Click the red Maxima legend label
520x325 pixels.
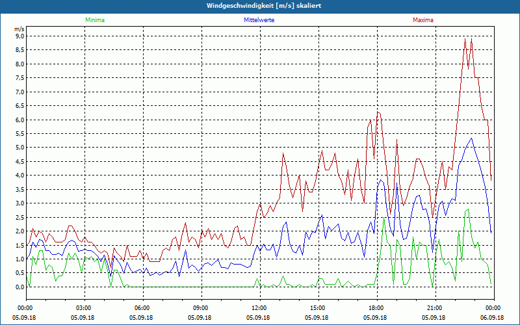(x=423, y=20)
